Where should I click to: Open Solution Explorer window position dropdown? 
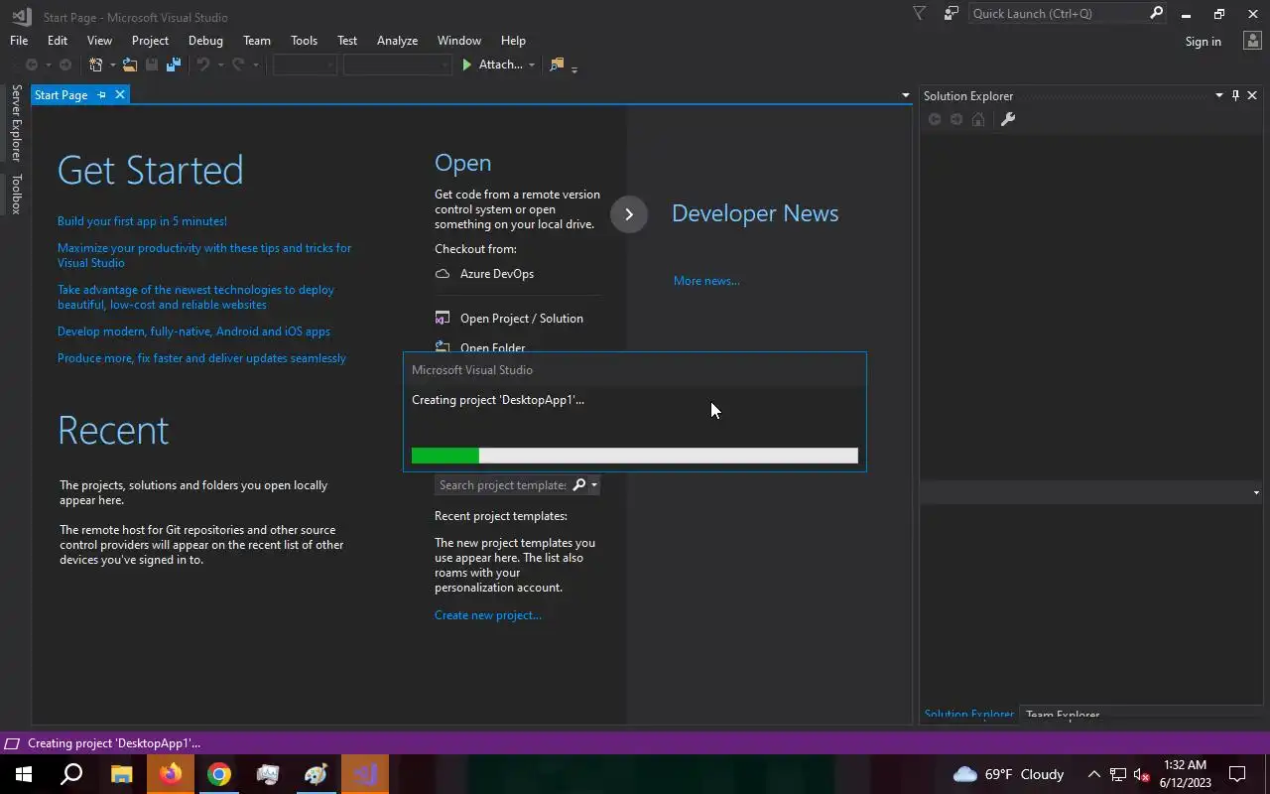tap(1219, 95)
